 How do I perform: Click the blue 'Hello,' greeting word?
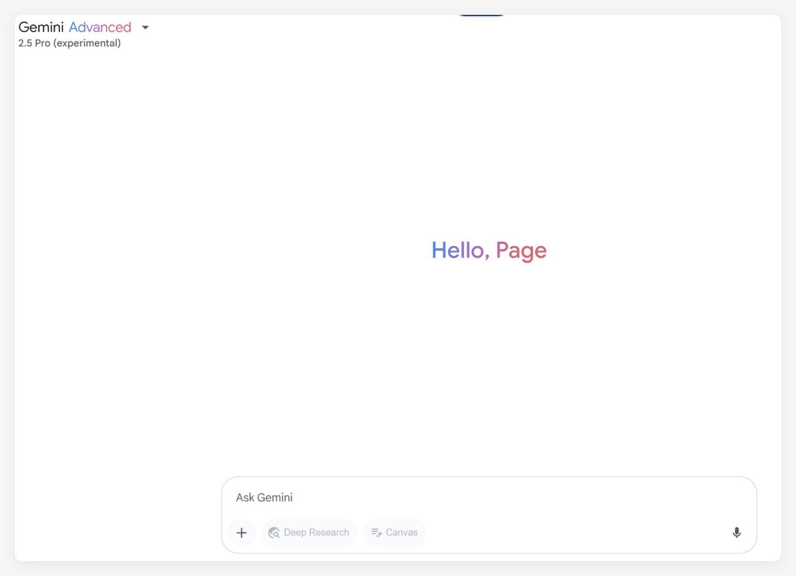pyautogui.click(x=460, y=250)
